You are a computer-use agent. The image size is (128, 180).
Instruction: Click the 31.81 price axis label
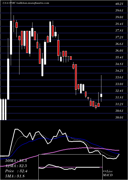[x=120, y=97]
